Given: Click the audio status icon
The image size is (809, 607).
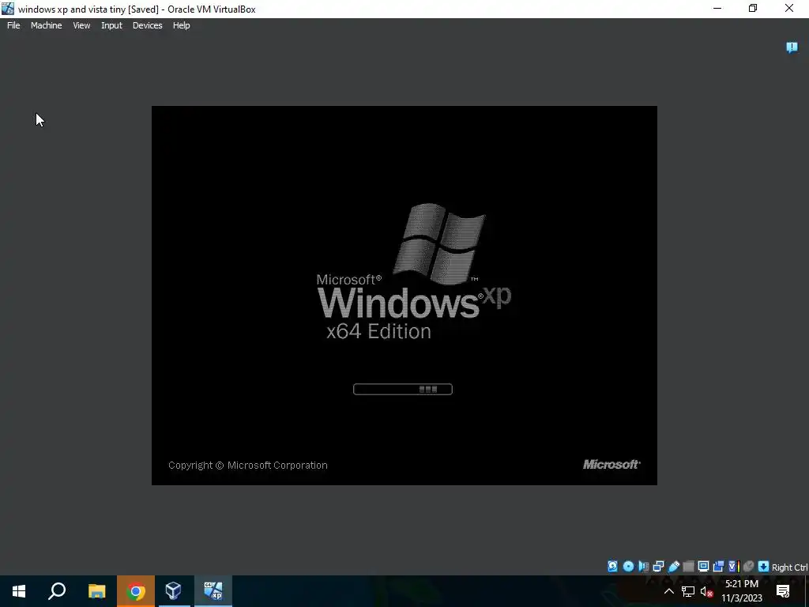Looking at the screenshot, I should 643,566.
